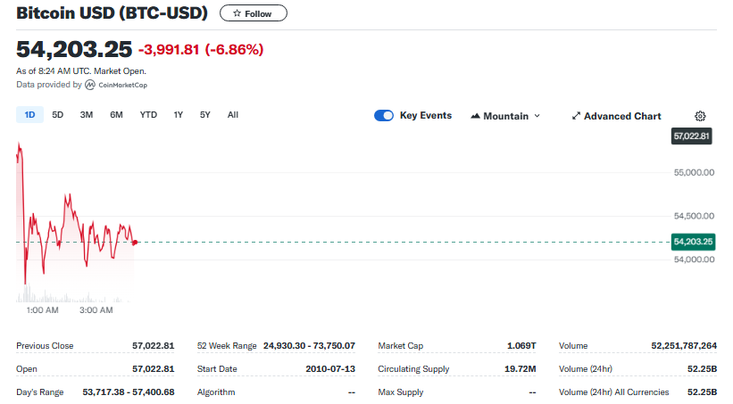The image size is (733, 404).
Task: Click the Open label in stats table
Action: (27, 369)
